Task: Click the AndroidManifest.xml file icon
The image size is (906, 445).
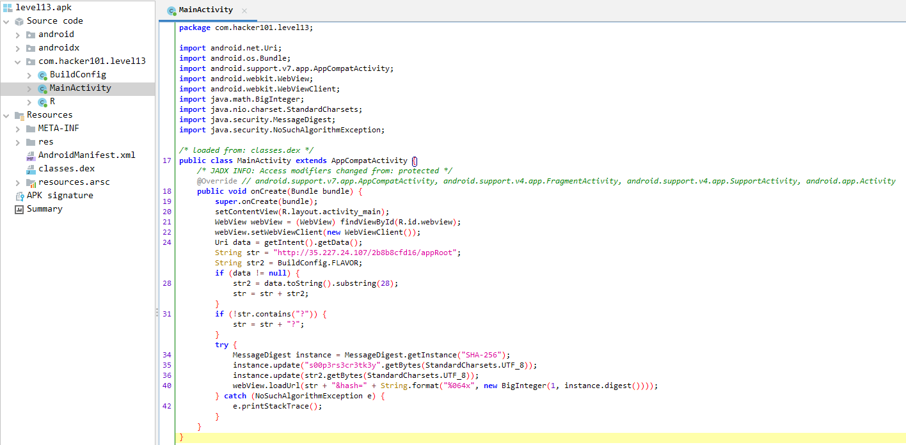Action: [x=31, y=155]
